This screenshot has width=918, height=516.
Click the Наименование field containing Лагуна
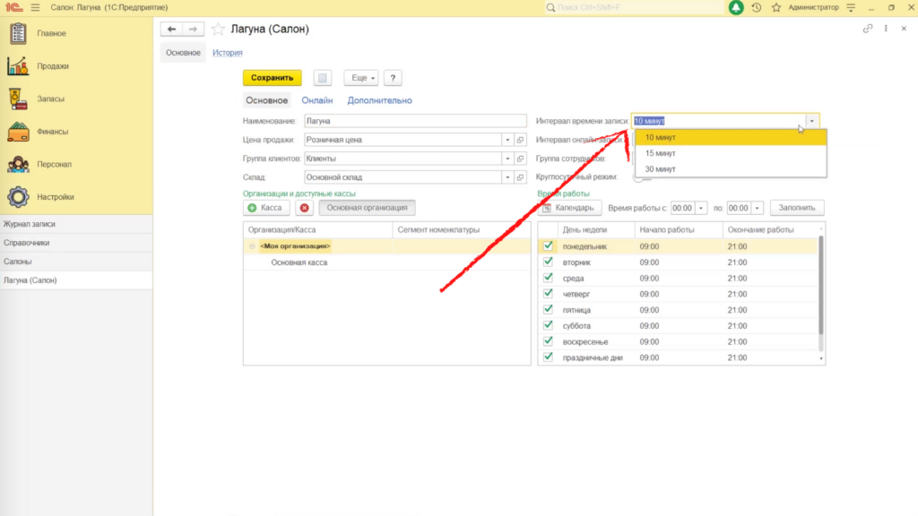(415, 121)
